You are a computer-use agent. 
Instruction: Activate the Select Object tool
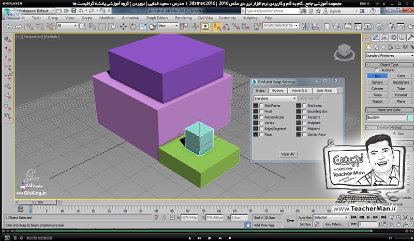point(82,26)
